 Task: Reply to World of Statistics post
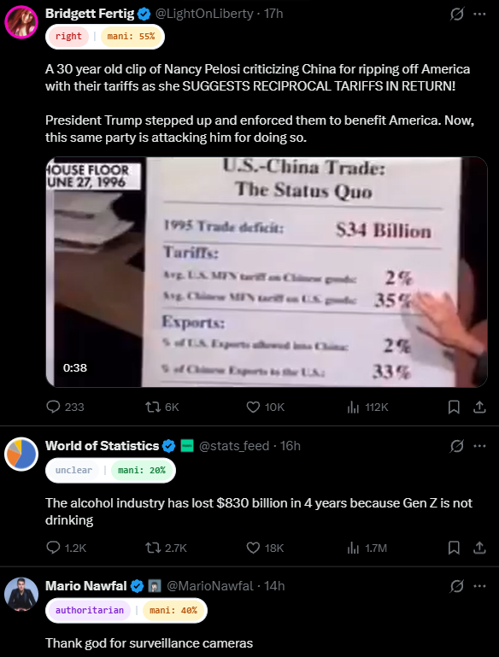coord(66,548)
